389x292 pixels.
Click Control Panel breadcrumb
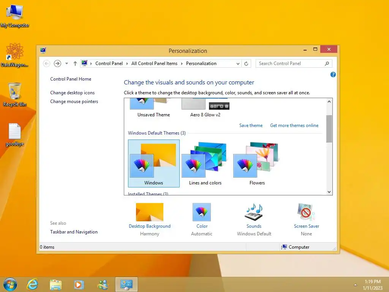pyautogui.click(x=109, y=63)
